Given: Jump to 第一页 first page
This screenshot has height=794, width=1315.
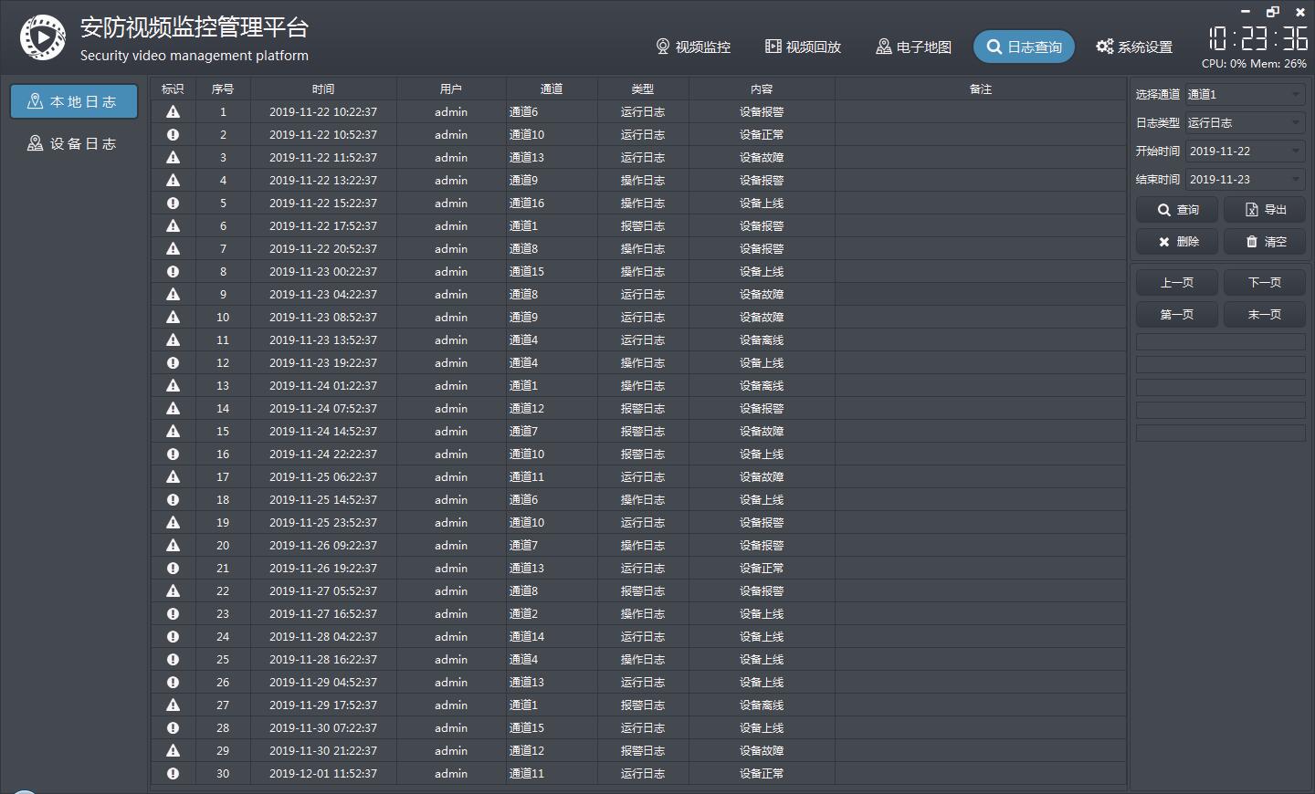Looking at the screenshot, I should (x=1177, y=315).
